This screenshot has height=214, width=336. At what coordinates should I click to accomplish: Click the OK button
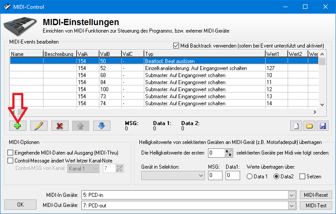tap(21, 205)
